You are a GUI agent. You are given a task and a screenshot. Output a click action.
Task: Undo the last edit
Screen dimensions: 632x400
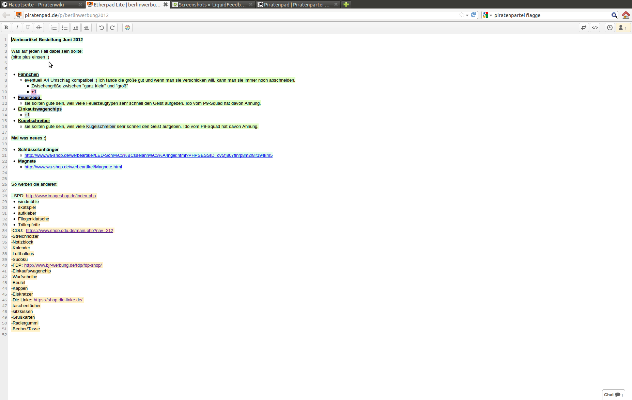pyautogui.click(x=102, y=28)
